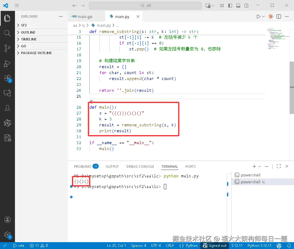
Task: Click the hamburger menu icon
Action: pos(17,5)
